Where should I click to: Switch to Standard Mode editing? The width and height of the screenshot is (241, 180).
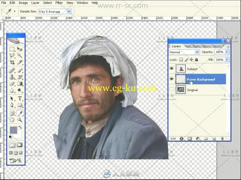pyautogui.click(x=12, y=145)
